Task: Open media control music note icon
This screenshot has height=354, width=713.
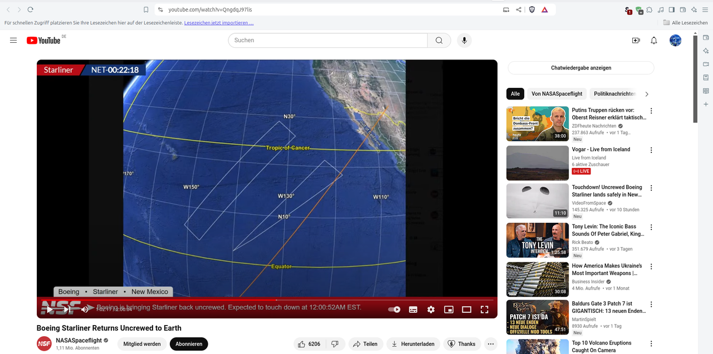Action: (661, 9)
